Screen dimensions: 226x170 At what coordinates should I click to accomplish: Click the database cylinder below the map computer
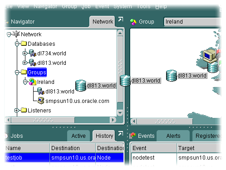coord(212,68)
